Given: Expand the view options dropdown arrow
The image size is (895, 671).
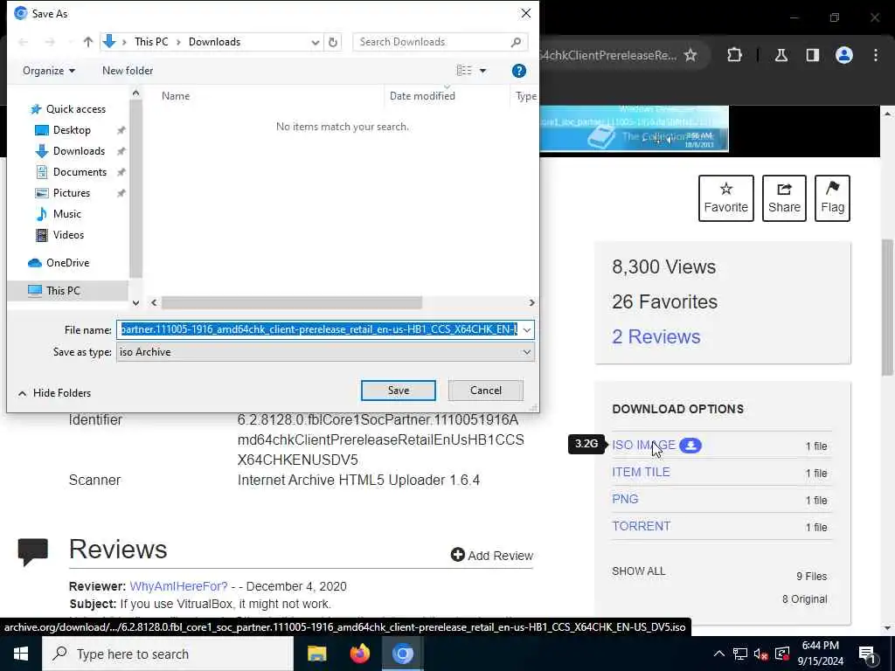Looking at the screenshot, I should 482,71.
